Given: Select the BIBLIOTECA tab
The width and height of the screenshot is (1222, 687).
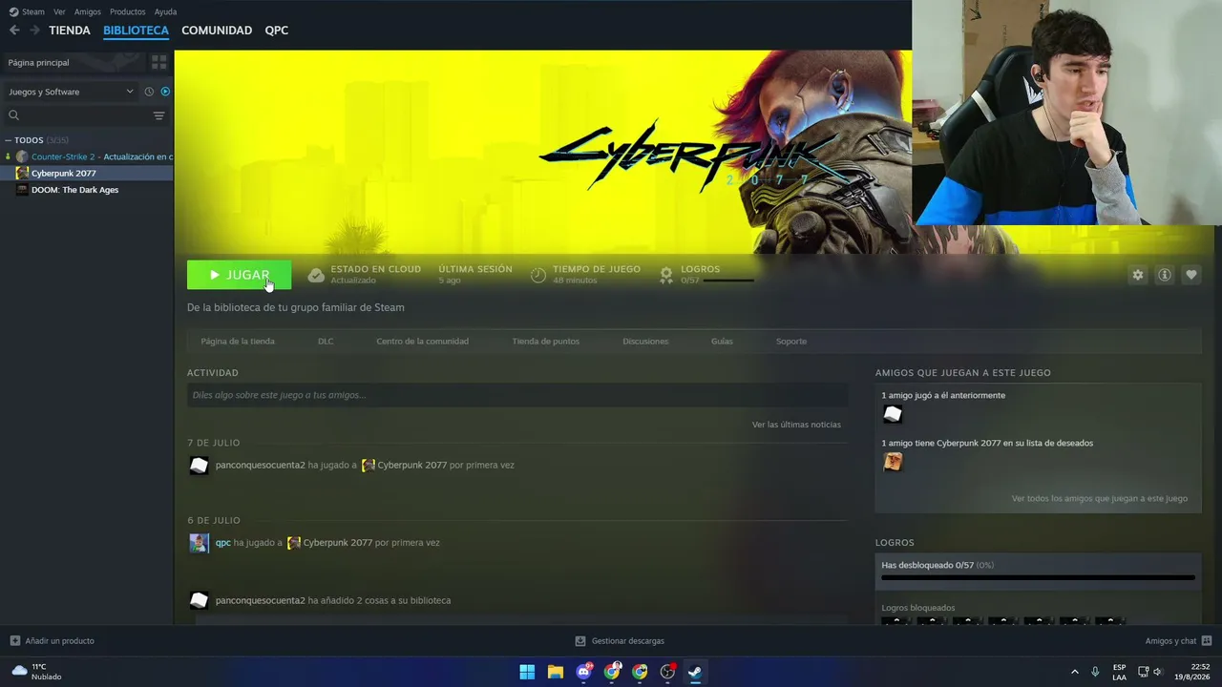Looking at the screenshot, I should point(136,31).
